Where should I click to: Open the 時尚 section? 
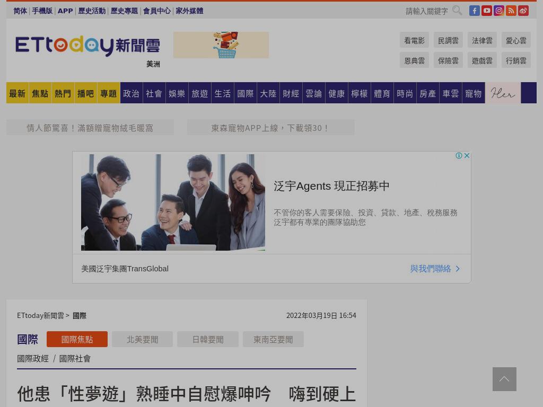(x=405, y=93)
